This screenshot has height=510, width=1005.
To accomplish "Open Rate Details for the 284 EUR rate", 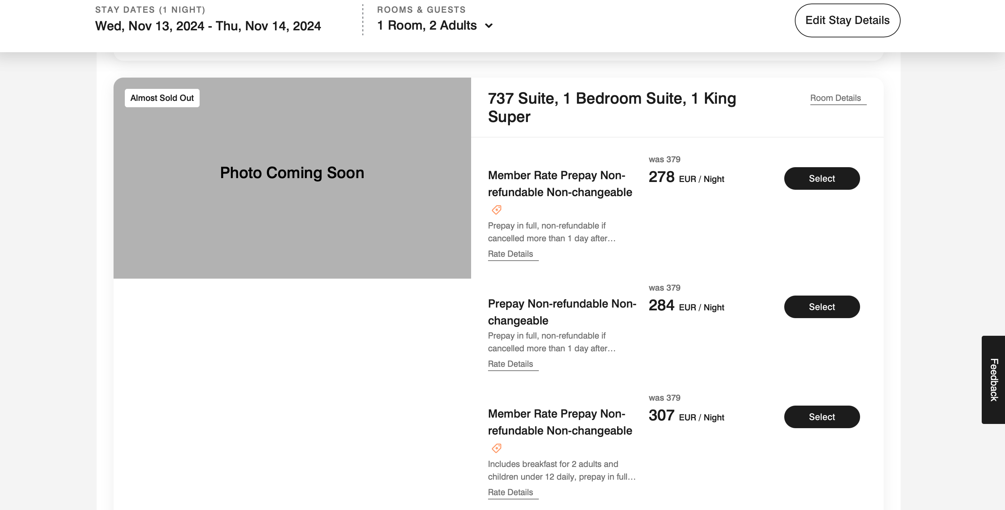I will (510, 364).
